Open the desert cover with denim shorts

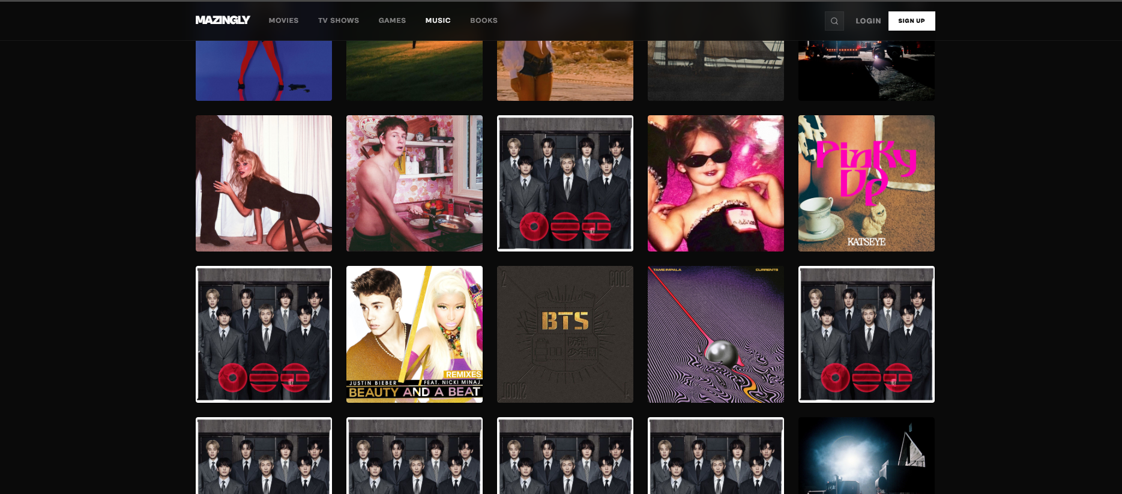pyautogui.click(x=565, y=70)
